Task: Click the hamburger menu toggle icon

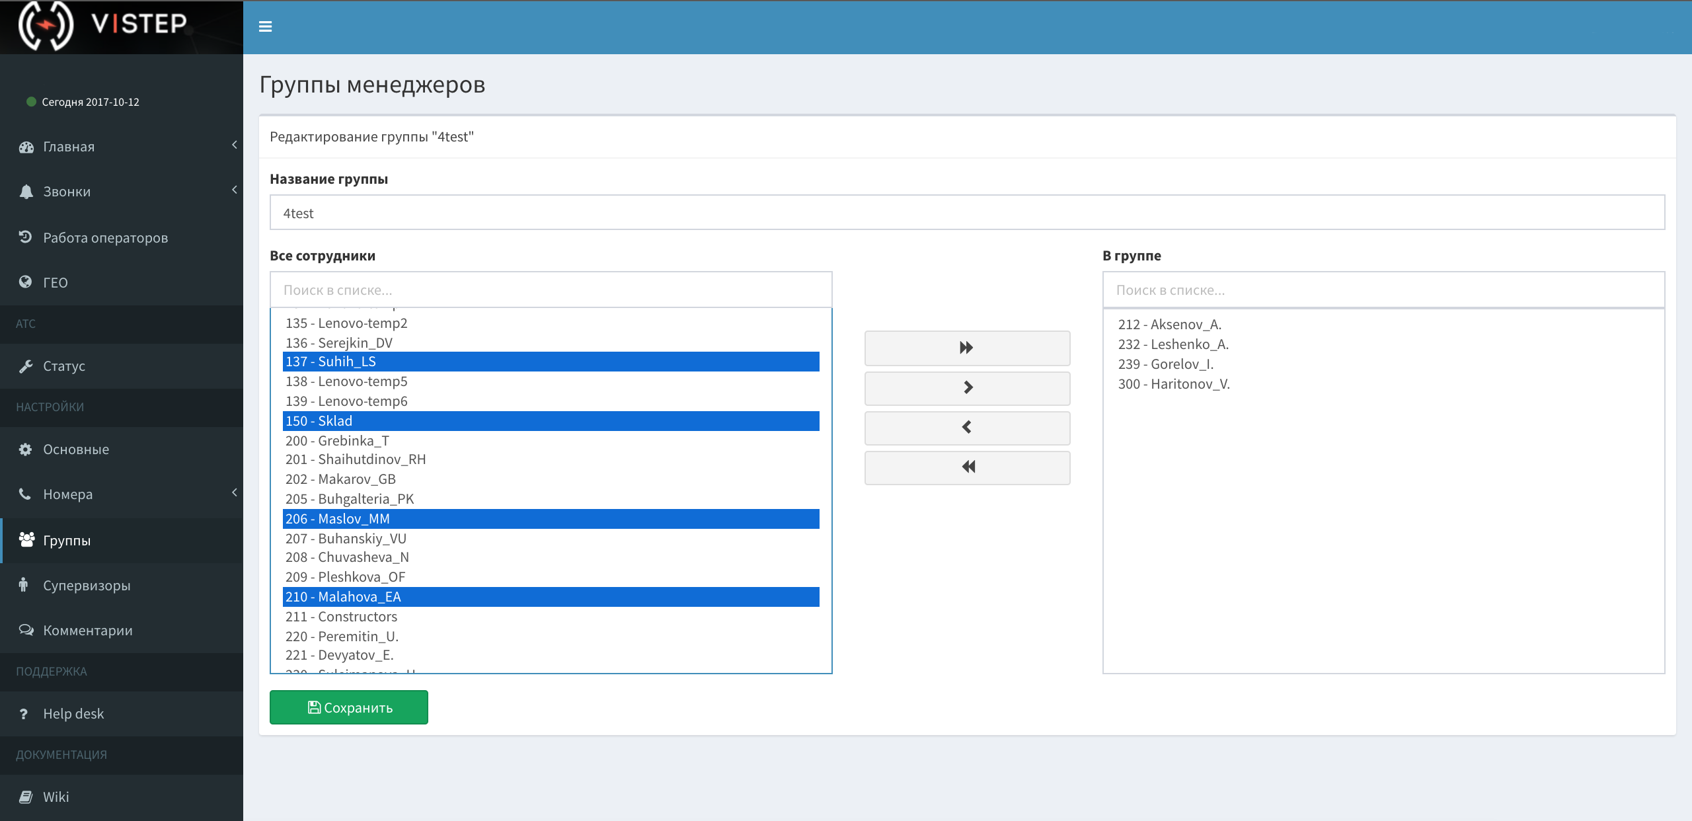Action: [x=265, y=27]
